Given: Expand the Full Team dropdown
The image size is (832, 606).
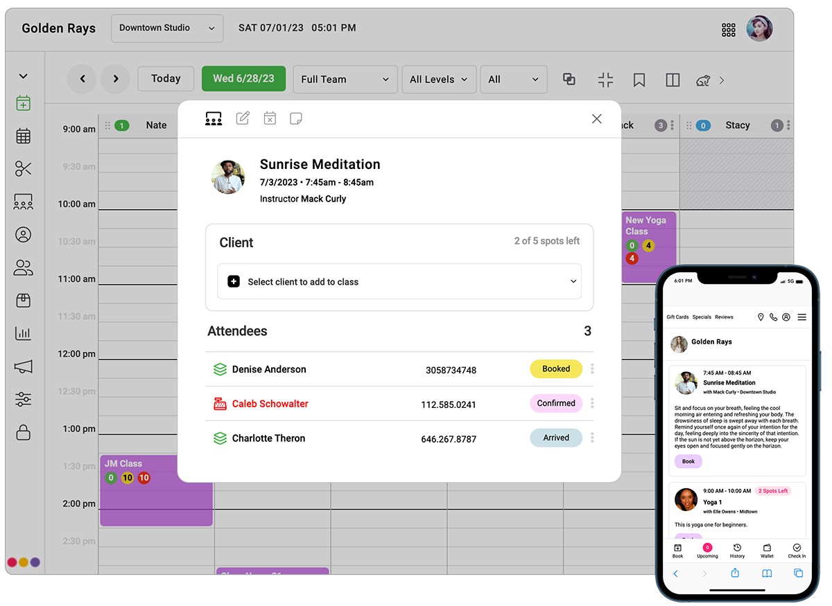Looking at the screenshot, I should point(345,79).
